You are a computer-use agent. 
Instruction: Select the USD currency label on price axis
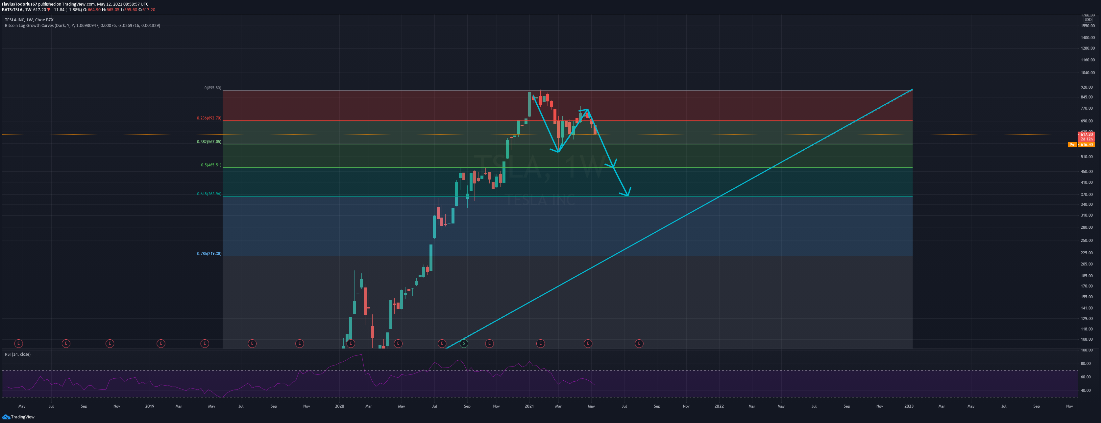(x=1088, y=20)
